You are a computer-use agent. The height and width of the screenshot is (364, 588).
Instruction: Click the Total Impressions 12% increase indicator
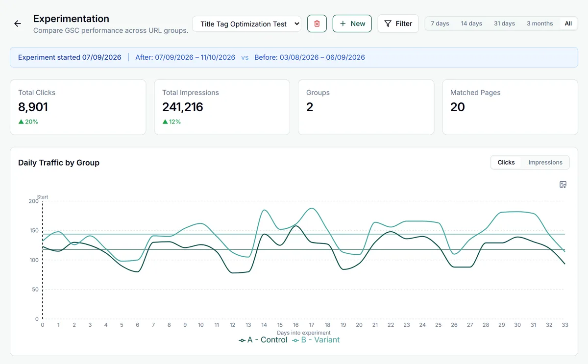(171, 121)
